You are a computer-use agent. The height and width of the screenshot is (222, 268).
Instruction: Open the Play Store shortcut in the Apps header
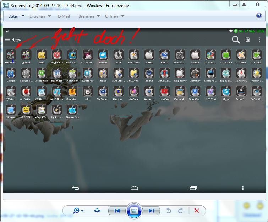point(248,40)
